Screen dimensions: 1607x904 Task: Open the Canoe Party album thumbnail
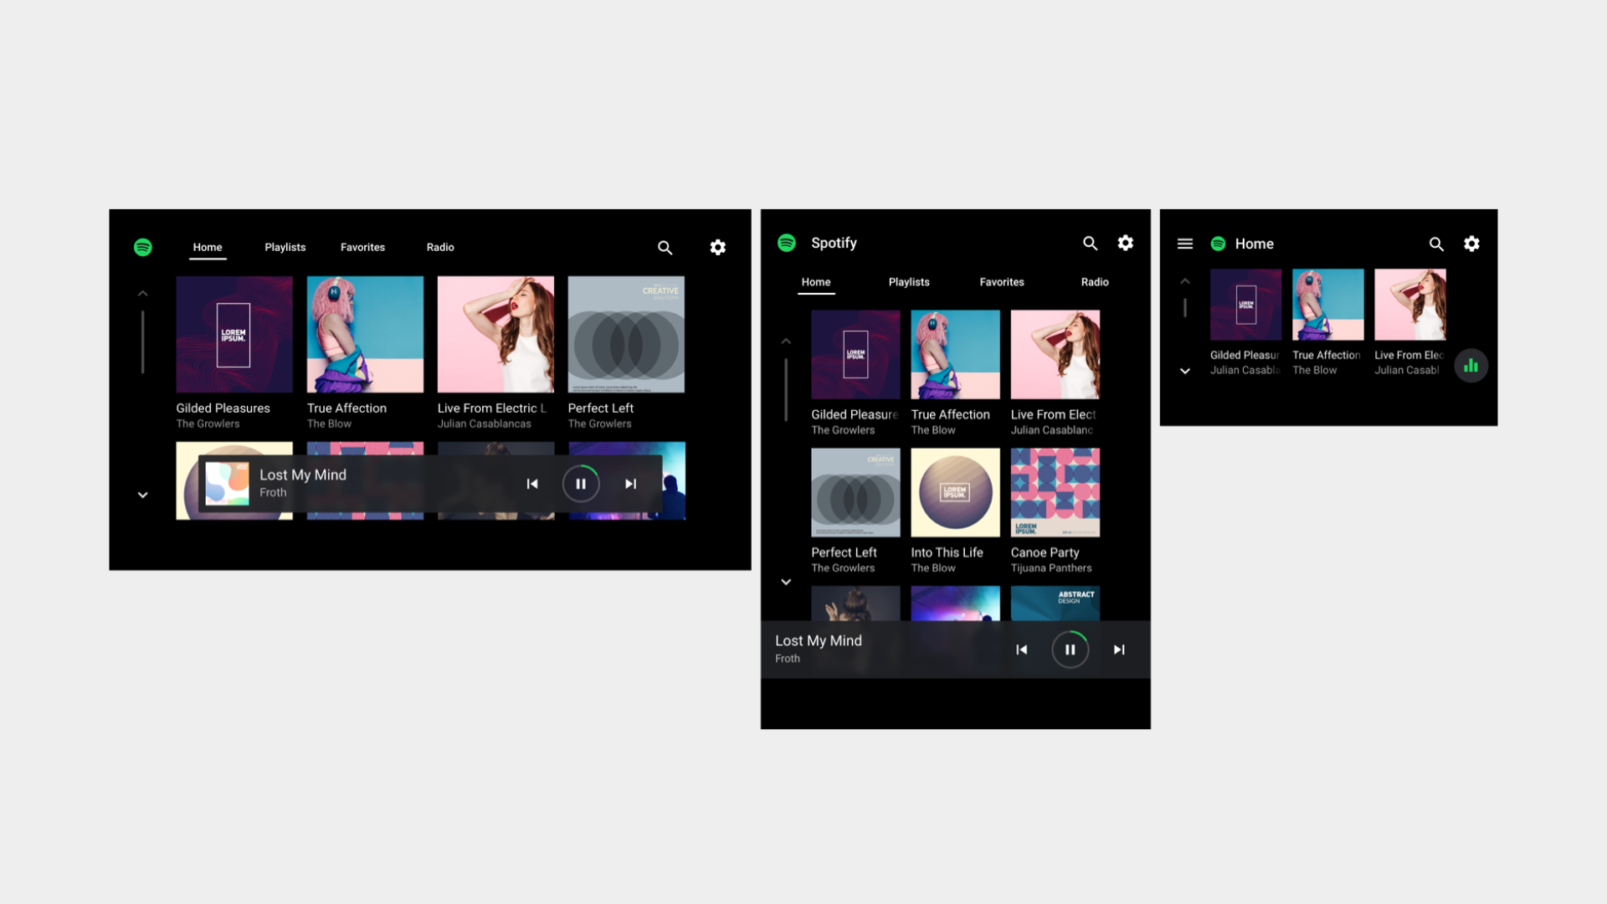tap(1055, 492)
